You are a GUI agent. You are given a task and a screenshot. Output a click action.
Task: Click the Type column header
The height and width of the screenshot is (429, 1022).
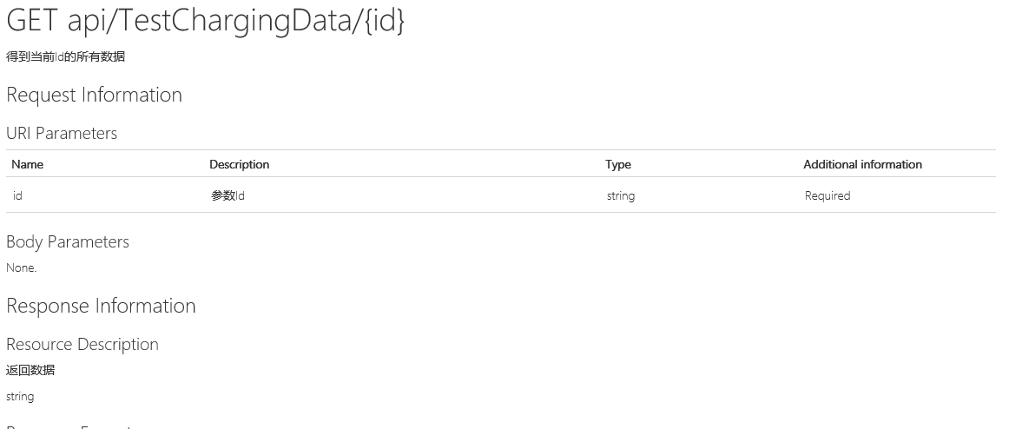tap(617, 164)
